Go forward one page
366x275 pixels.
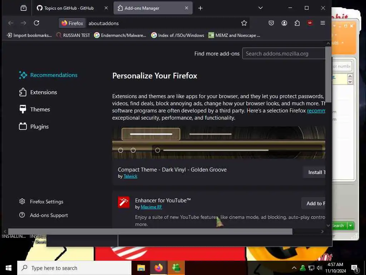(x=24, y=23)
